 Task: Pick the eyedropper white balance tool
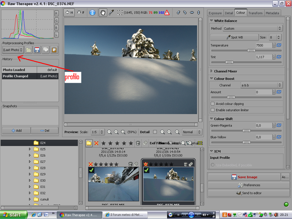click(x=112, y=12)
